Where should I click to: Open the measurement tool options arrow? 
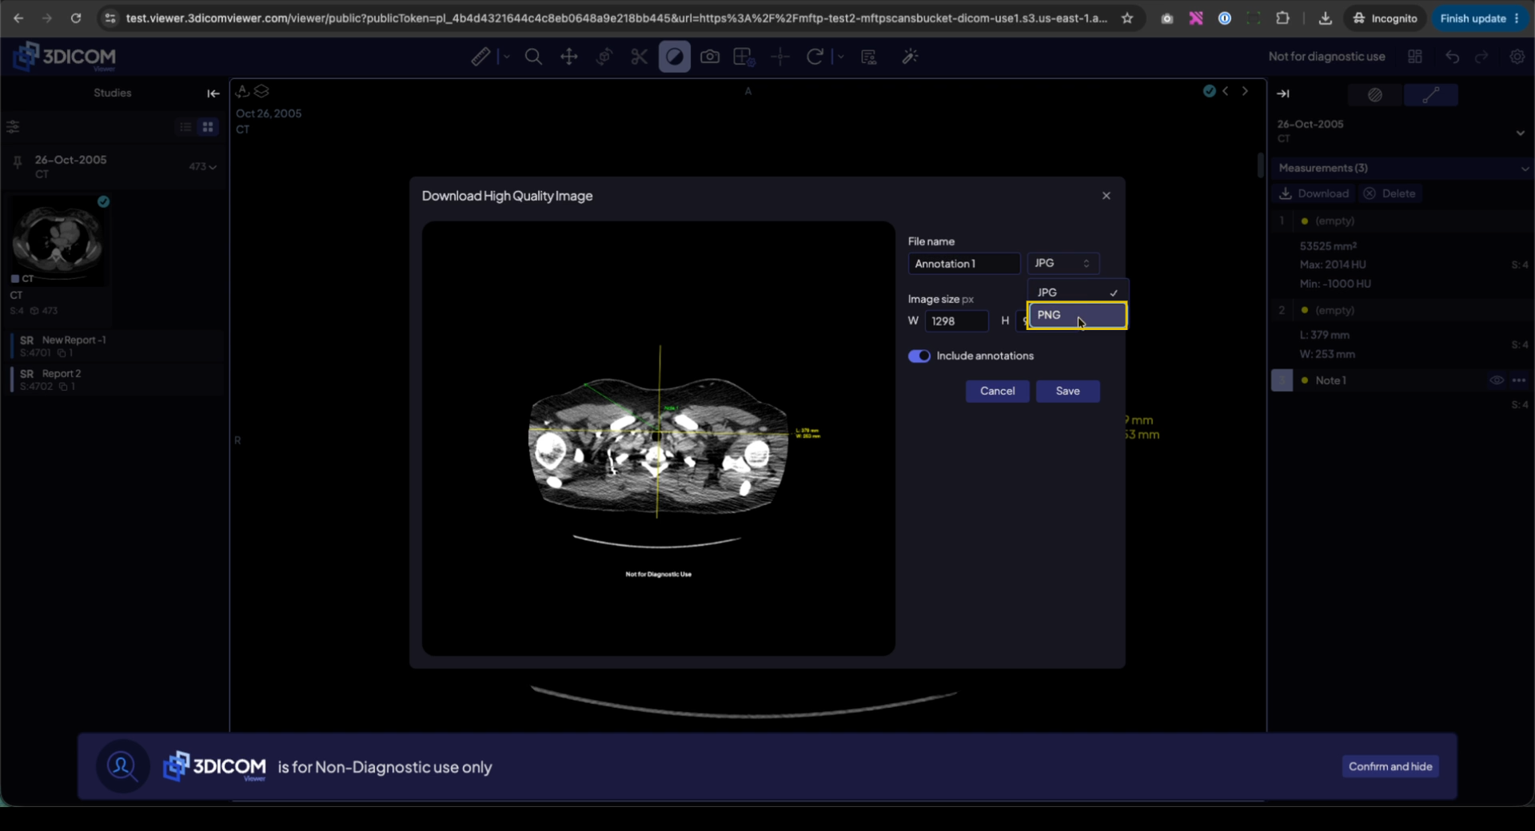505,57
